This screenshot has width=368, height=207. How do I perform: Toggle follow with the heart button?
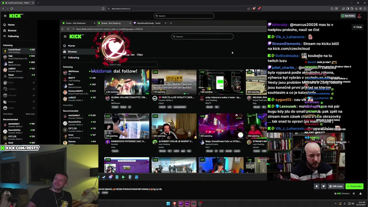pyautogui.click(x=323, y=186)
